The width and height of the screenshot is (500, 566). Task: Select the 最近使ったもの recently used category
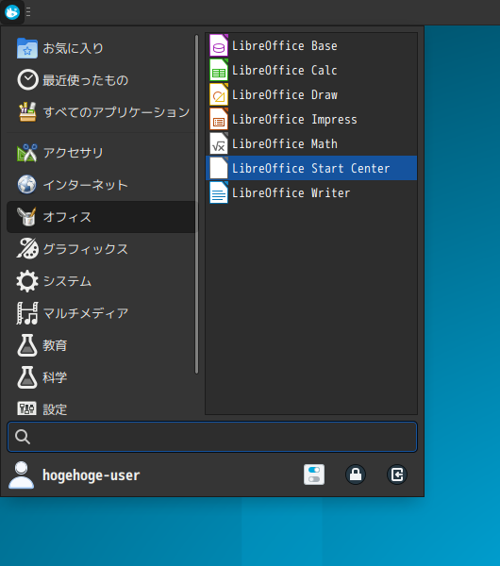pyautogui.click(x=101, y=80)
